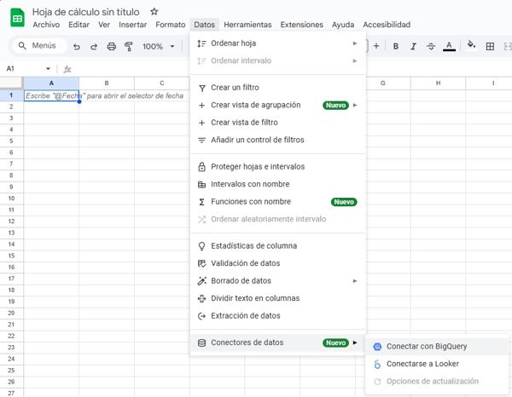The height and width of the screenshot is (397, 512).
Task: Select column A header
Action: 51,83
